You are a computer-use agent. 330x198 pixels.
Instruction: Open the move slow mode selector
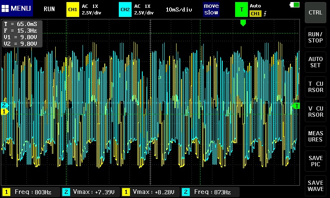click(x=211, y=9)
